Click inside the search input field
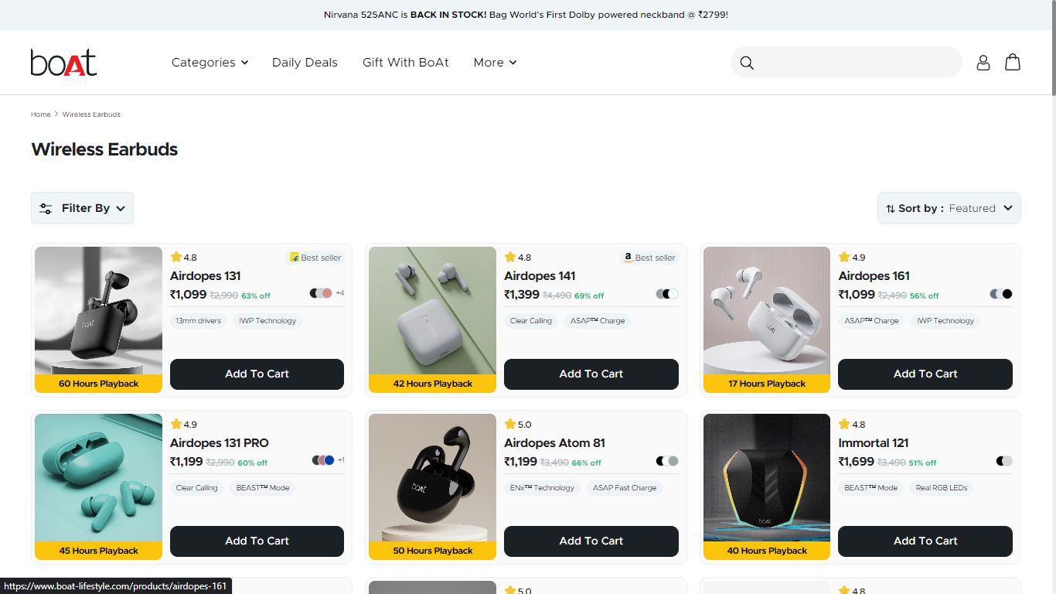Image resolution: width=1056 pixels, height=594 pixels. [847, 63]
